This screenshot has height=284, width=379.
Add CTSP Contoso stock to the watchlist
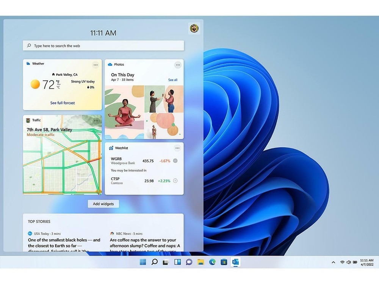(175, 181)
